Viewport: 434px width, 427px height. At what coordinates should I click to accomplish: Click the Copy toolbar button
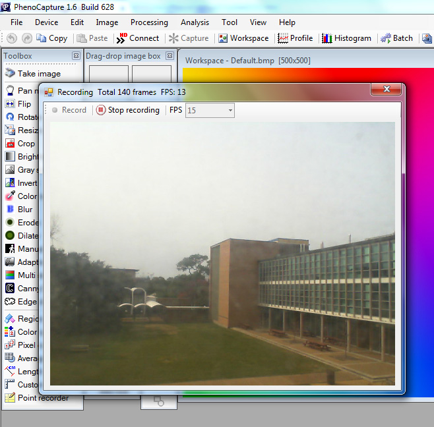(51, 38)
